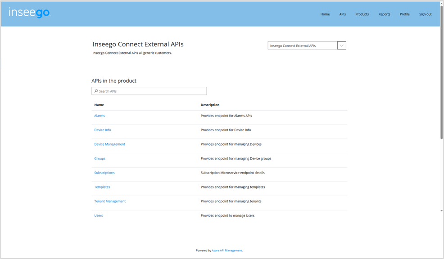Open the Groups API link
This screenshot has width=444, height=259.
click(x=100, y=158)
